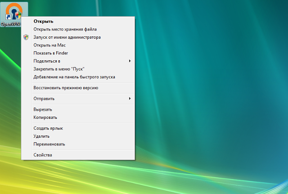Select Восстановить прежнюю версию

[x=65, y=88]
